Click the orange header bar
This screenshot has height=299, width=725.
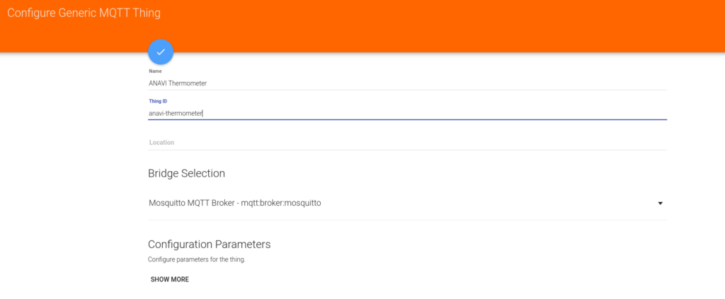[362, 26]
